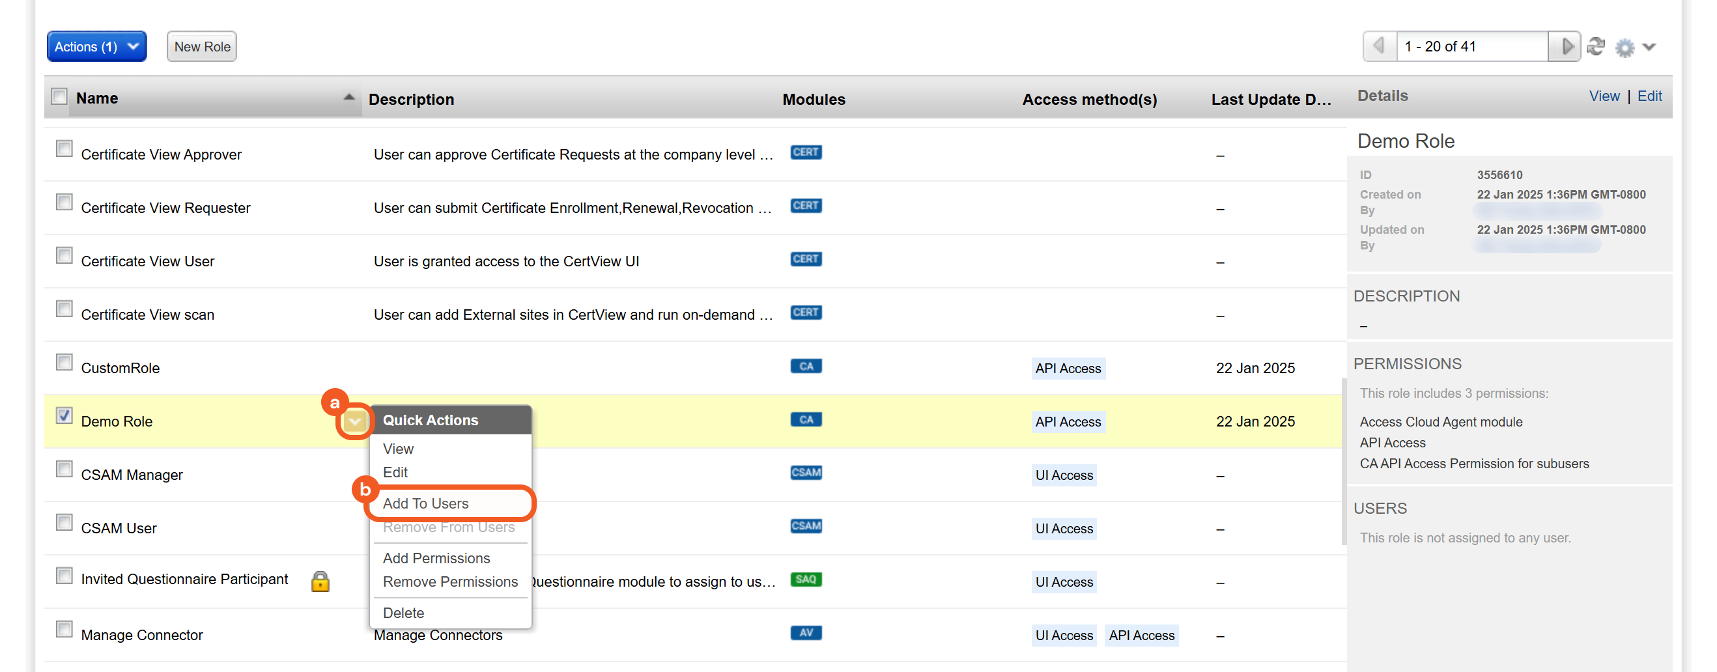
Task: Check the CustomRole checkbox
Action: pos(64,362)
